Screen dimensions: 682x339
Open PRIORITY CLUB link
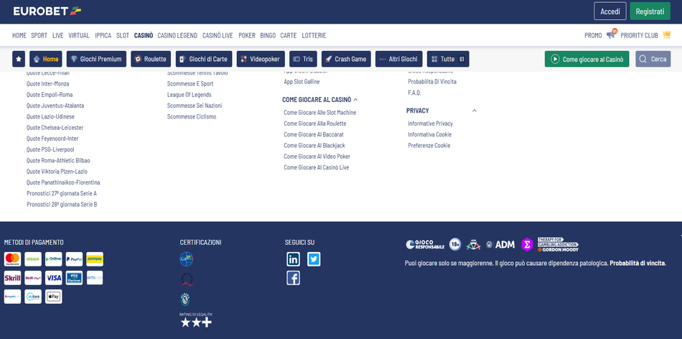[639, 35]
